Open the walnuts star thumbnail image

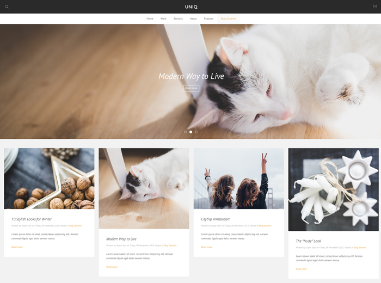pos(49,179)
